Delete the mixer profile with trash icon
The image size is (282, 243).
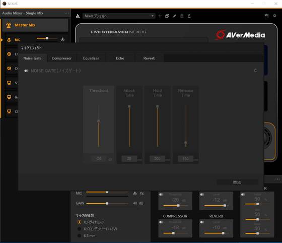(x=182, y=16)
